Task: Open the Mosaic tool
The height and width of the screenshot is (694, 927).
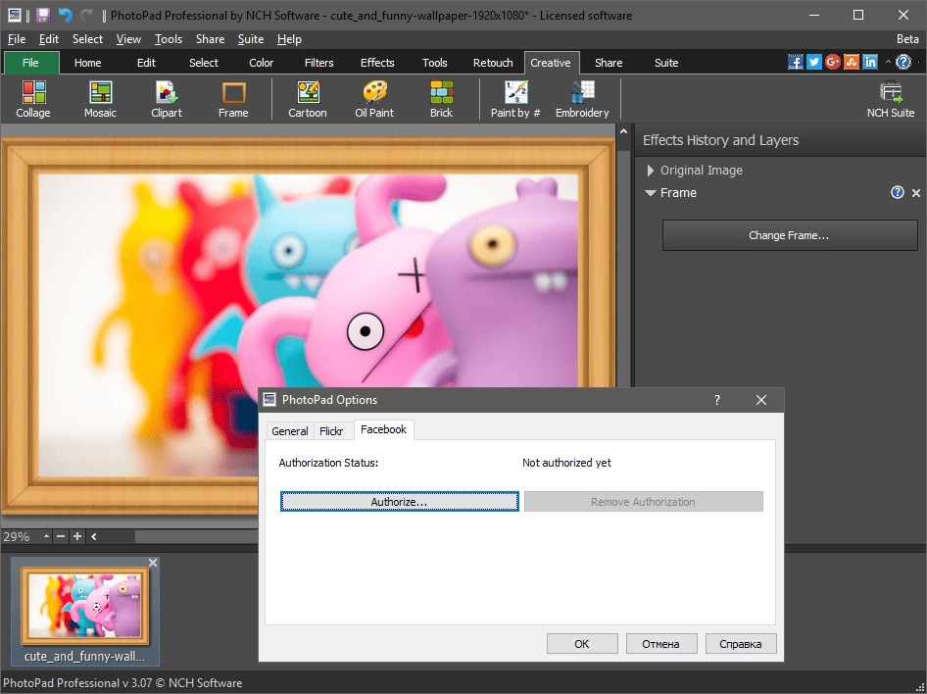Action: pyautogui.click(x=100, y=99)
